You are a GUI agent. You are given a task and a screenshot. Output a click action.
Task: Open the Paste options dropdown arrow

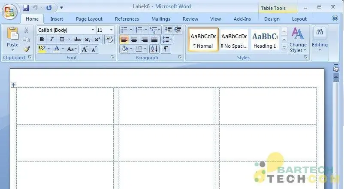(x=12, y=50)
